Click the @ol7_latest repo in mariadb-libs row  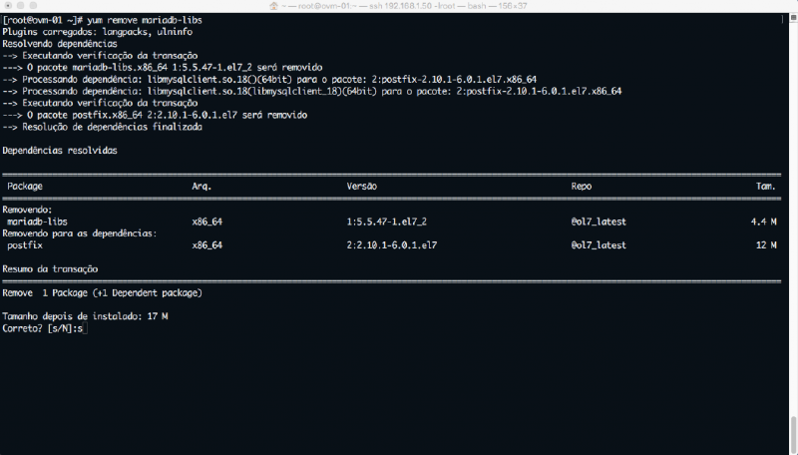pos(598,222)
